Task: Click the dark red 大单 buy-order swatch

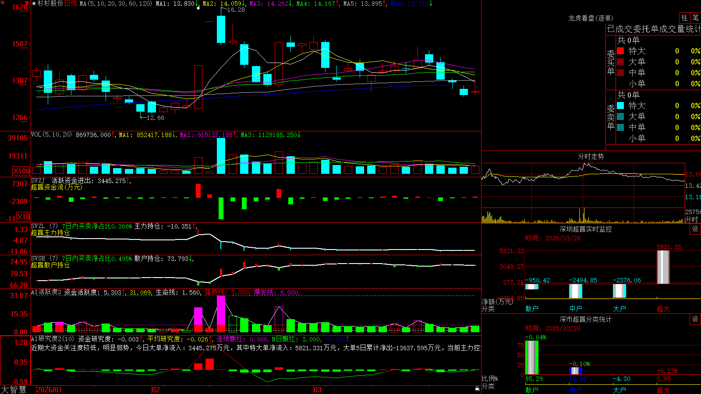Action: pos(620,62)
